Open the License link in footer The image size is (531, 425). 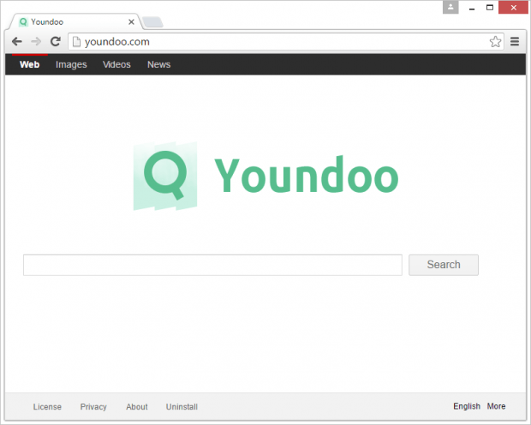tap(47, 407)
